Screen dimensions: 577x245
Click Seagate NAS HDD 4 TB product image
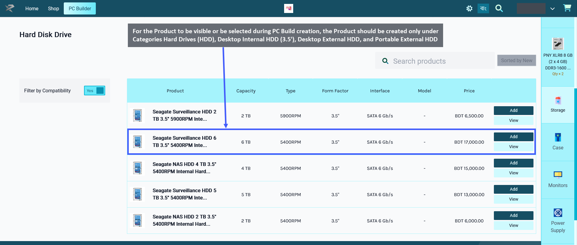[138, 168]
